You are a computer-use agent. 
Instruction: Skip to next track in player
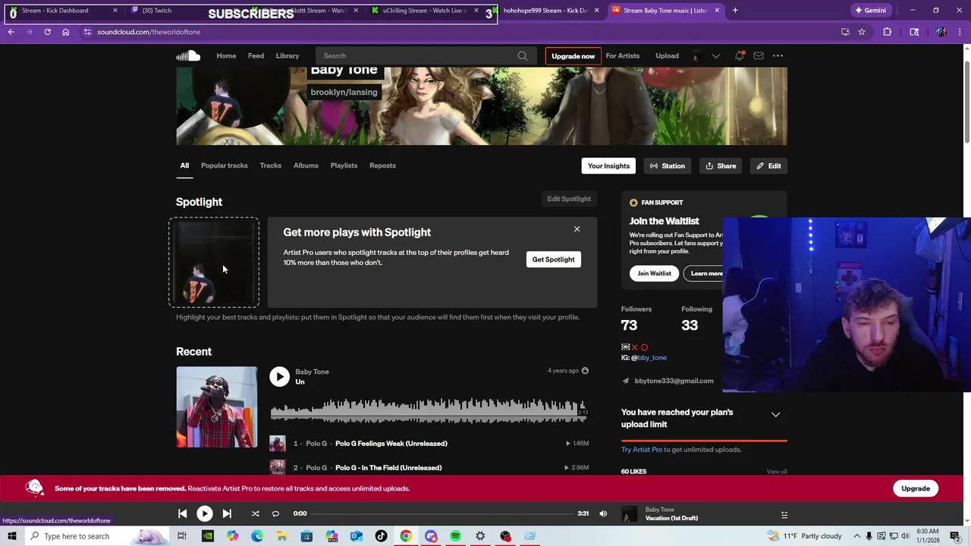pyautogui.click(x=227, y=513)
